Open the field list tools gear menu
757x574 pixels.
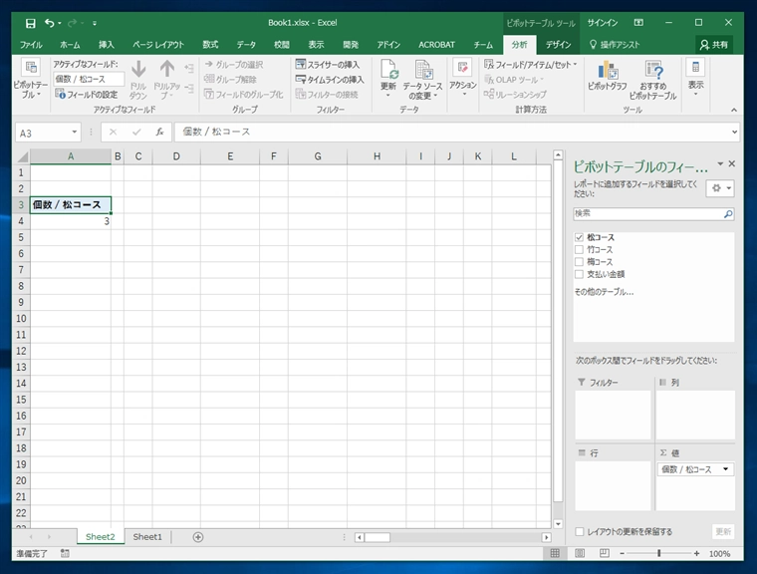(720, 188)
